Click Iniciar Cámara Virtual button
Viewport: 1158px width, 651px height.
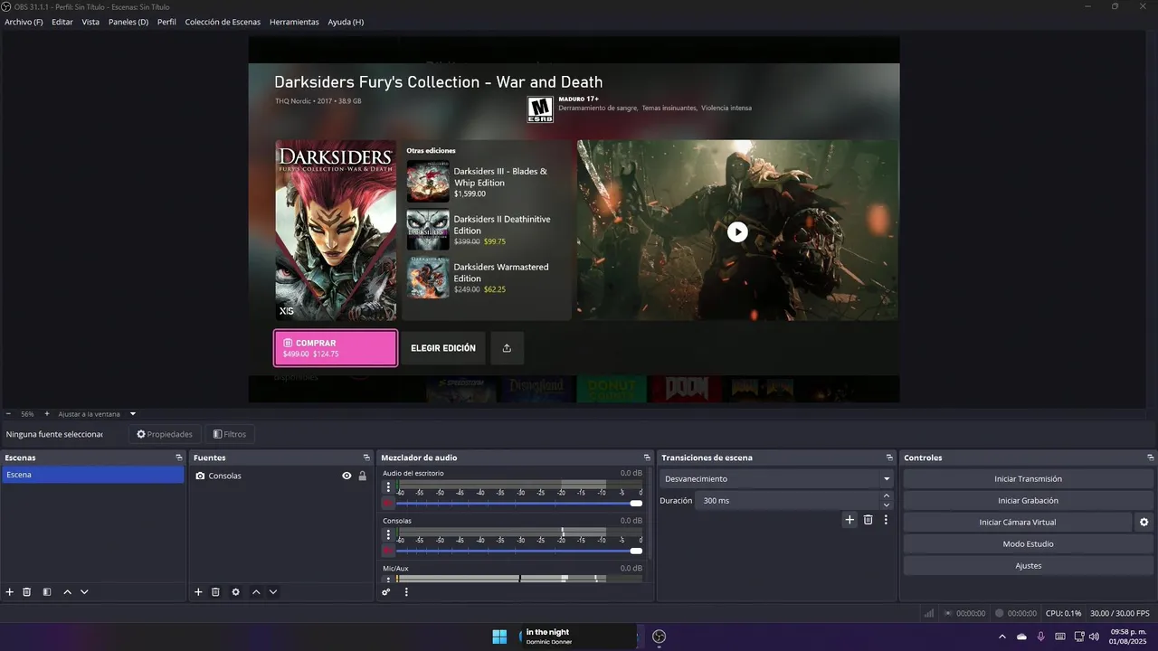tap(1017, 522)
